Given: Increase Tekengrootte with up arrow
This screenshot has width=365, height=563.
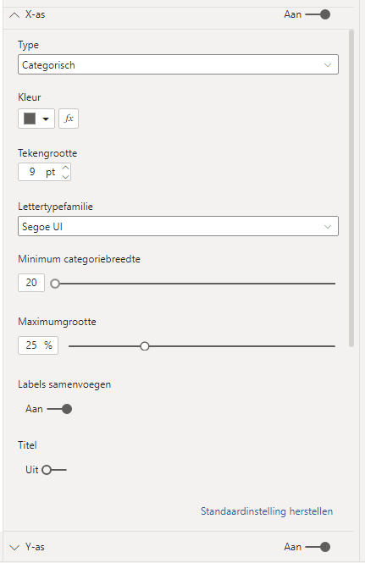Looking at the screenshot, I should [65, 168].
